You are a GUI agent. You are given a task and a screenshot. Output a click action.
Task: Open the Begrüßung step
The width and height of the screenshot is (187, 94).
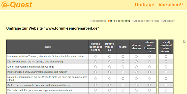pyautogui.click(x=99, y=21)
